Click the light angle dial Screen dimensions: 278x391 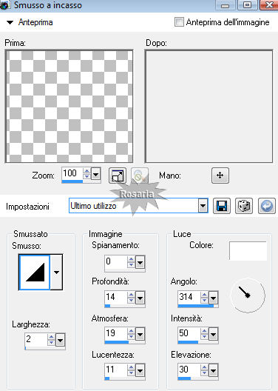coord(248,295)
